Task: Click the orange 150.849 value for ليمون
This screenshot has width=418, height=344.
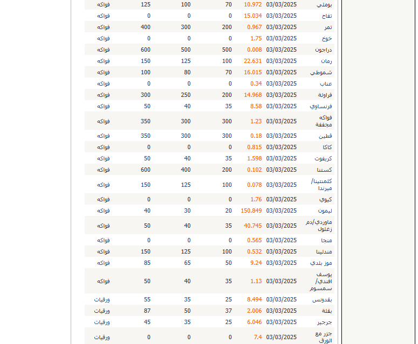Action: [251, 210]
